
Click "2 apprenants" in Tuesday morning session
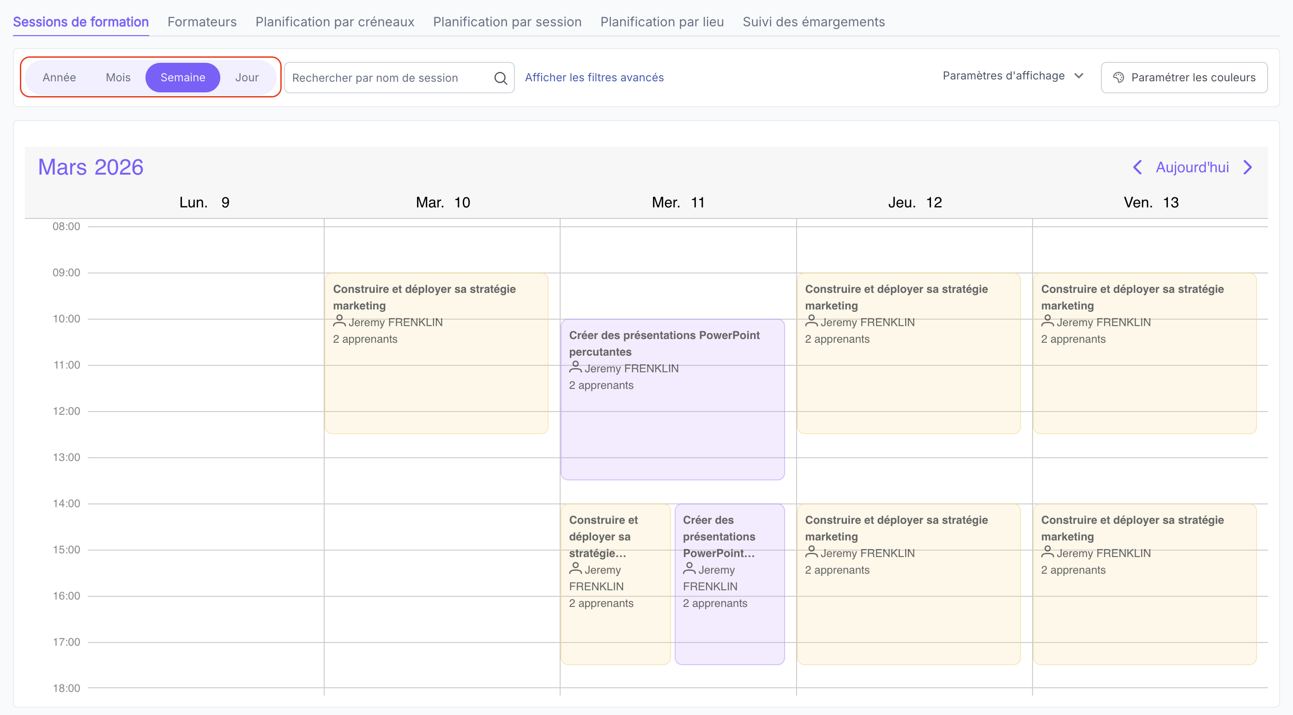click(x=365, y=339)
